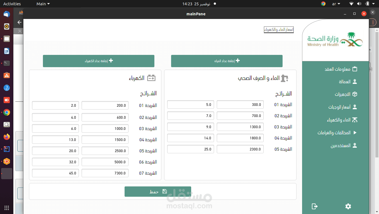This screenshot has height=214, width=379.
Task: Click electricity tier 05 field showing 2500.0
Action: (105, 151)
